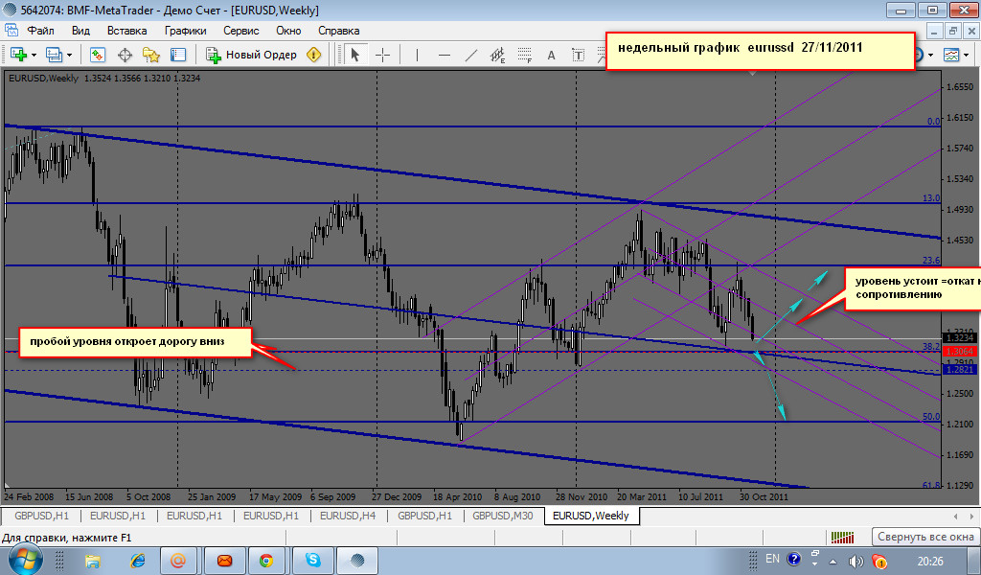This screenshot has width=981, height=575.
Task: Expand the Profiles dropdown arrow
Action: [x=69, y=56]
